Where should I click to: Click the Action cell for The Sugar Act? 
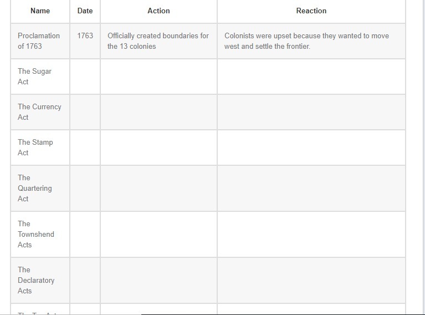(x=158, y=77)
